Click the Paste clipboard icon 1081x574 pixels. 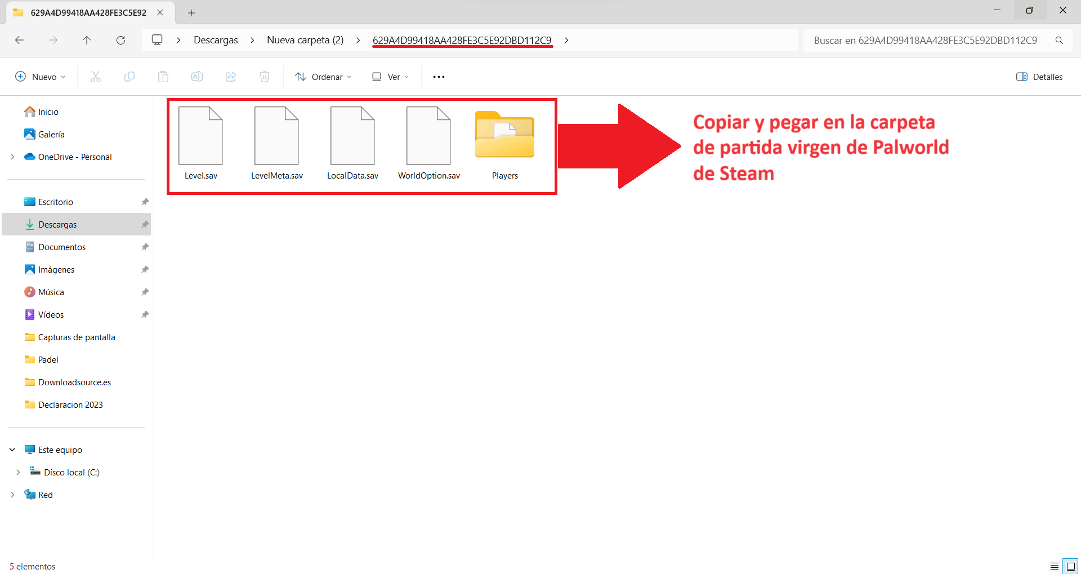[x=163, y=77]
